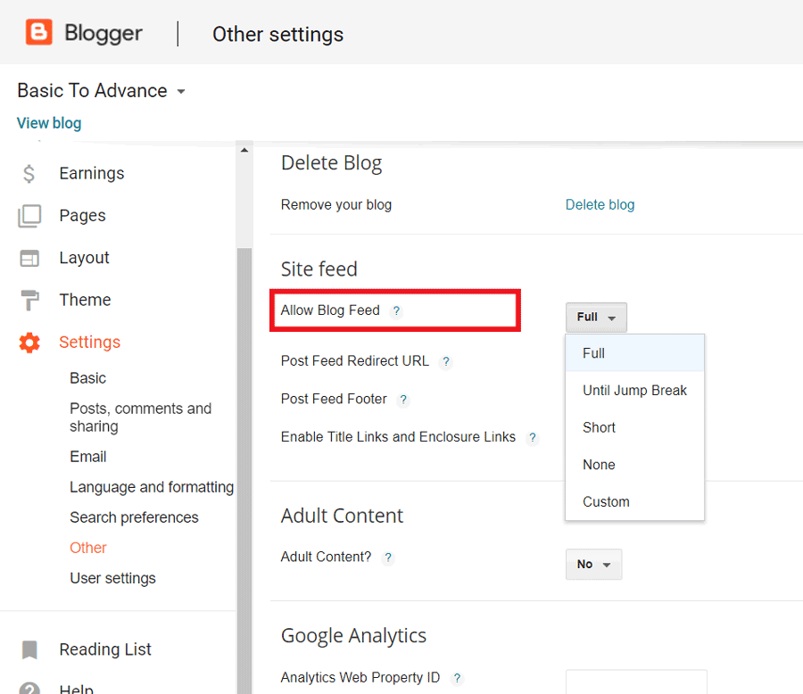
Task: Choose None feed option
Action: [635, 465]
